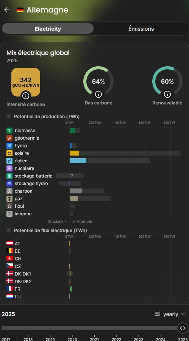The height and width of the screenshot is (341, 189).
Task: Click the stockage batterie icon
Action: [x=9, y=176]
